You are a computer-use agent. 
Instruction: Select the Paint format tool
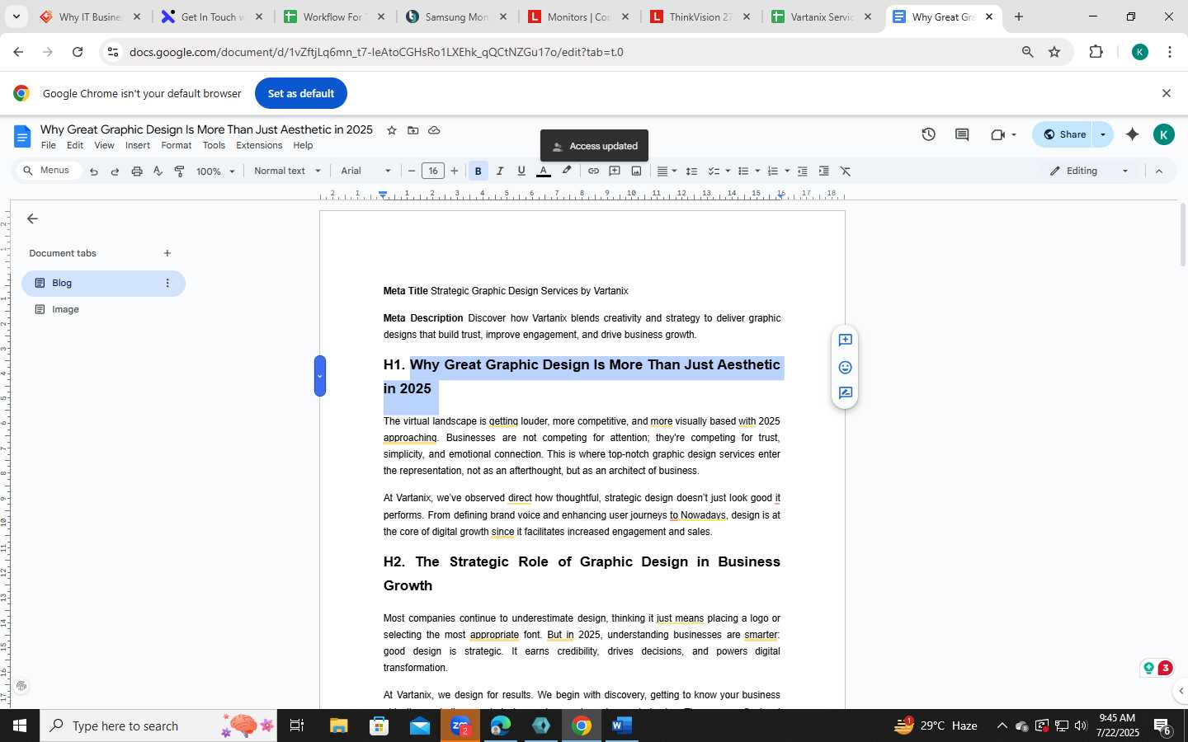(180, 171)
